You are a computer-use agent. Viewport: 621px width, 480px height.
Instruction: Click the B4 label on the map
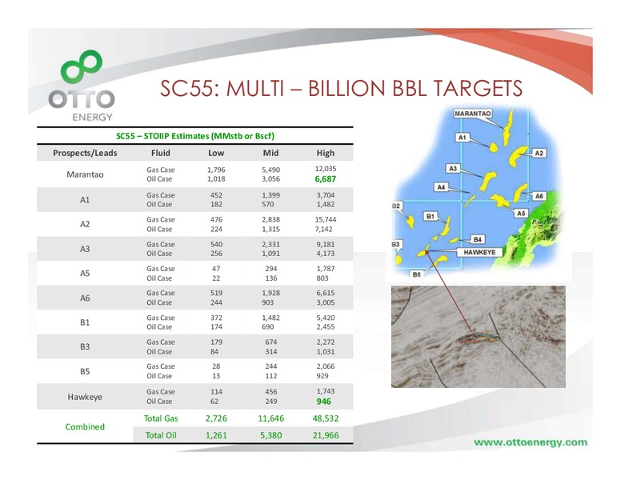(477, 239)
